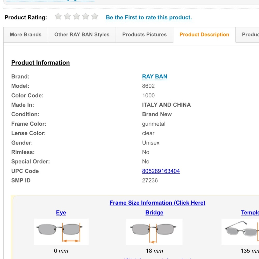
Task: Click the UPC Code label
Action: click(25, 171)
